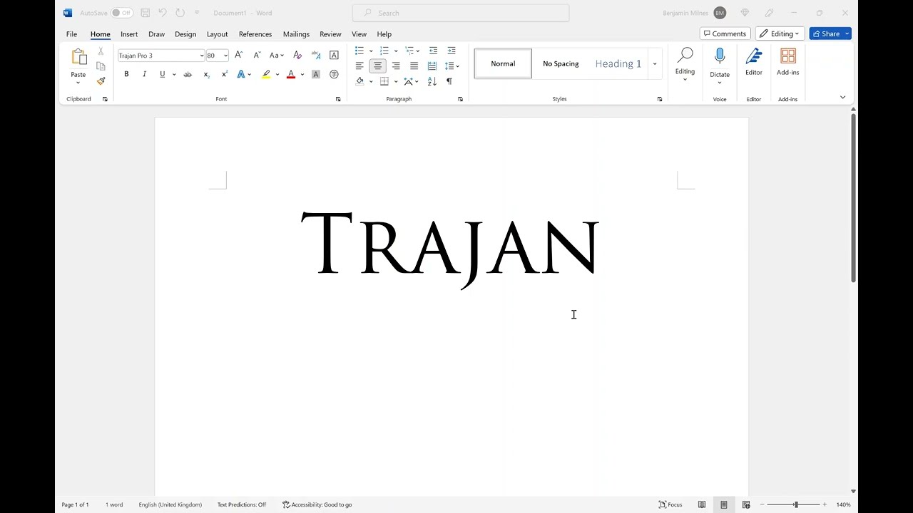Image resolution: width=913 pixels, height=513 pixels.
Task: Toggle the AutoSave switch
Action: [122, 13]
